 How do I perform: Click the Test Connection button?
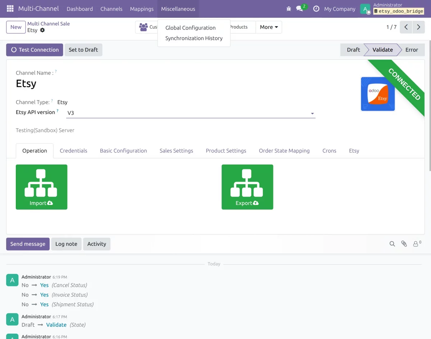pyautogui.click(x=34, y=50)
